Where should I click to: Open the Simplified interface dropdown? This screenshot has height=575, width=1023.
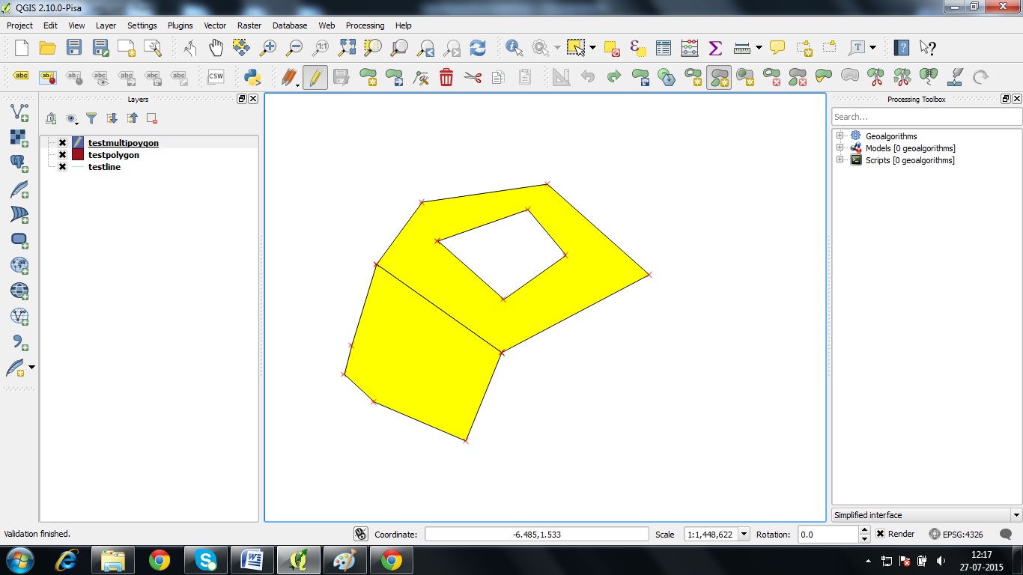1016,515
